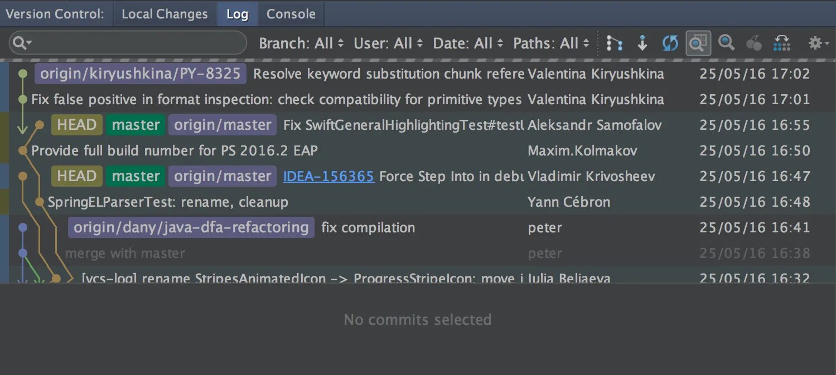Open the Paths: All filter dropdown
This screenshot has width=836, height=375.
[551, 43]
